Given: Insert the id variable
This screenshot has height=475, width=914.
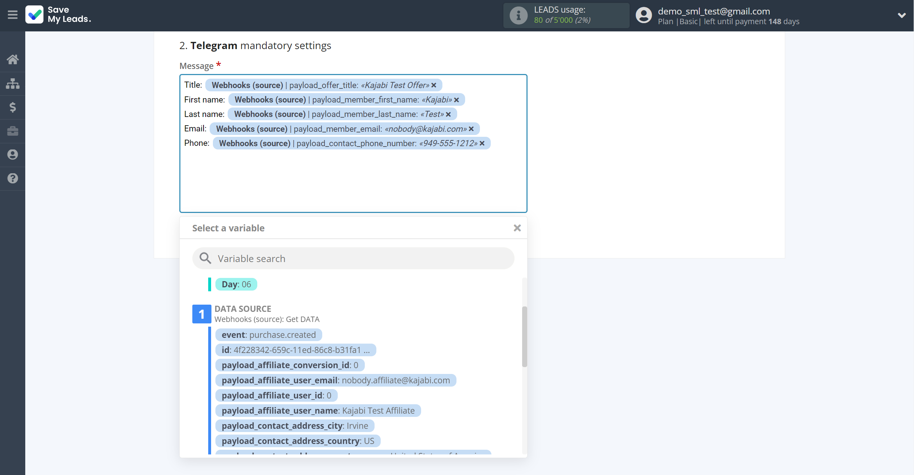Looking at the screenshot, I should click(296, 350).
